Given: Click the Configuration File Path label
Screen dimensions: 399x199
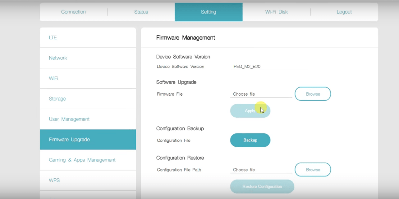Looking at the screenshot, I should [x=179, y=170].
